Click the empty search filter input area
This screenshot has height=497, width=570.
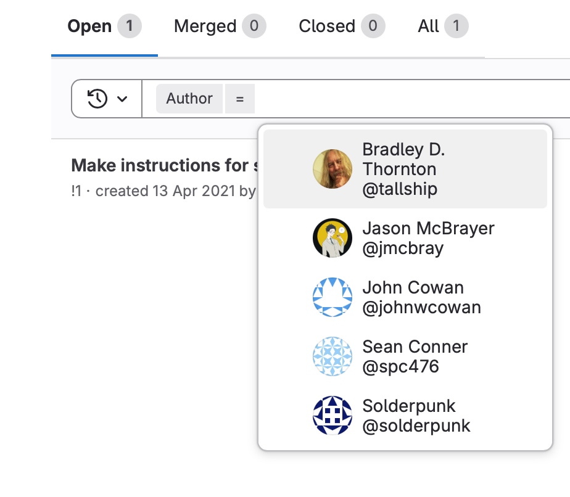point(407,99)
